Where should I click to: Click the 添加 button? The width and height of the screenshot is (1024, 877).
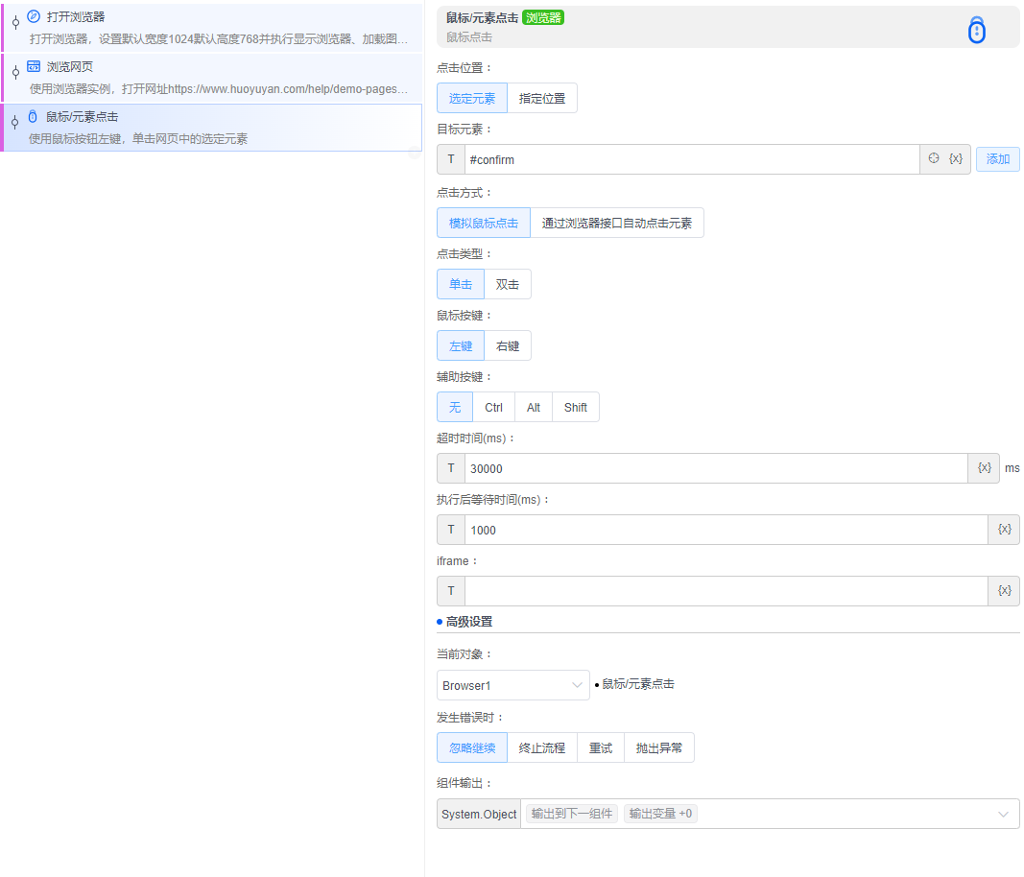coord(998,159)
